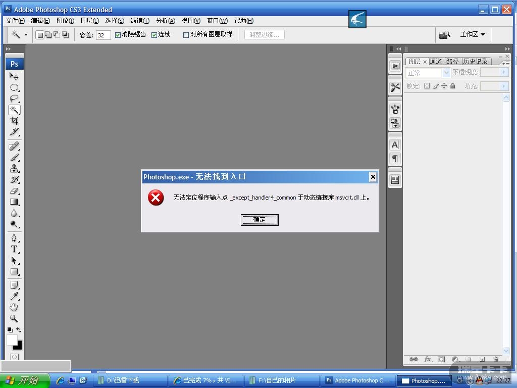Select the Gradient tool
This screenshot has width=517, height=388.
point(14,202)
